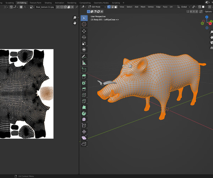This screenshot has height=178, width=213.
Task: Select the Poly Build tool
Action: click(x=84, y=107)
